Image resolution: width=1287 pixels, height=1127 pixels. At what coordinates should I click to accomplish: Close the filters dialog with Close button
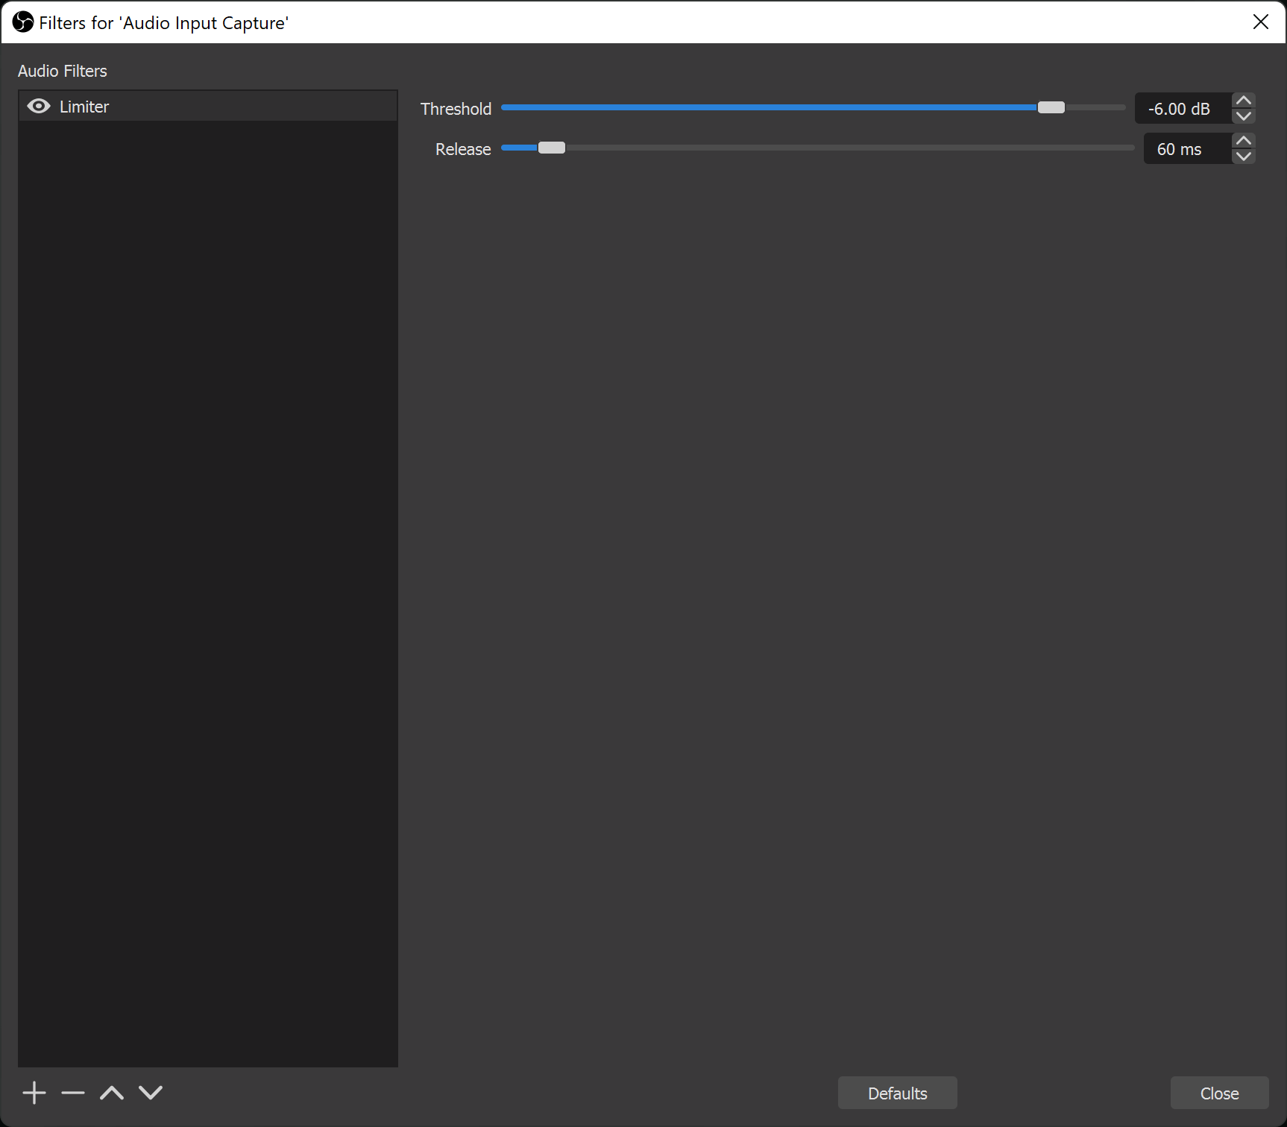1219,1093
